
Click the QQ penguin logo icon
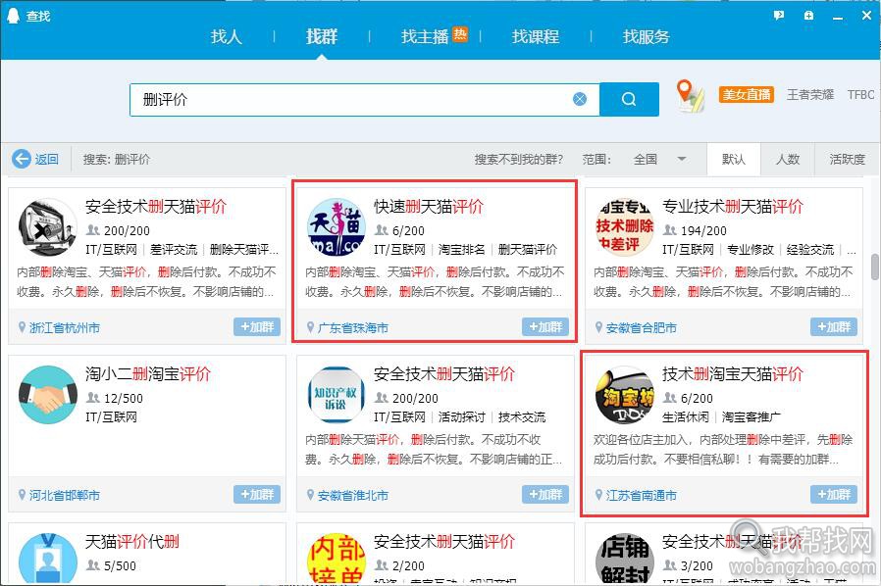click(13, 16)
